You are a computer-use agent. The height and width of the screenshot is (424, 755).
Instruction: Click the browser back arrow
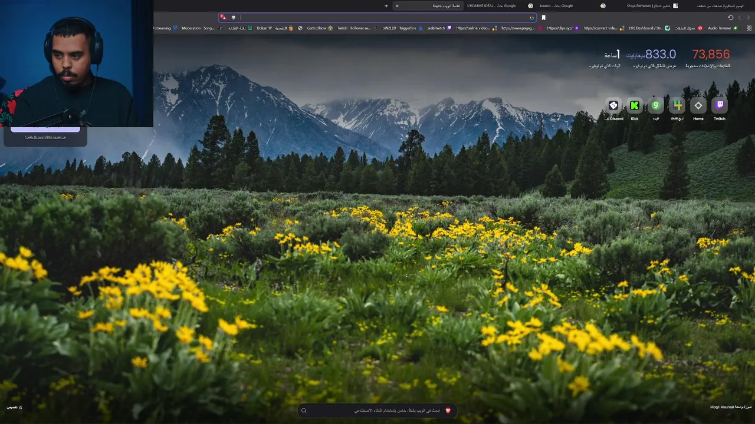(x=749, y=18)
